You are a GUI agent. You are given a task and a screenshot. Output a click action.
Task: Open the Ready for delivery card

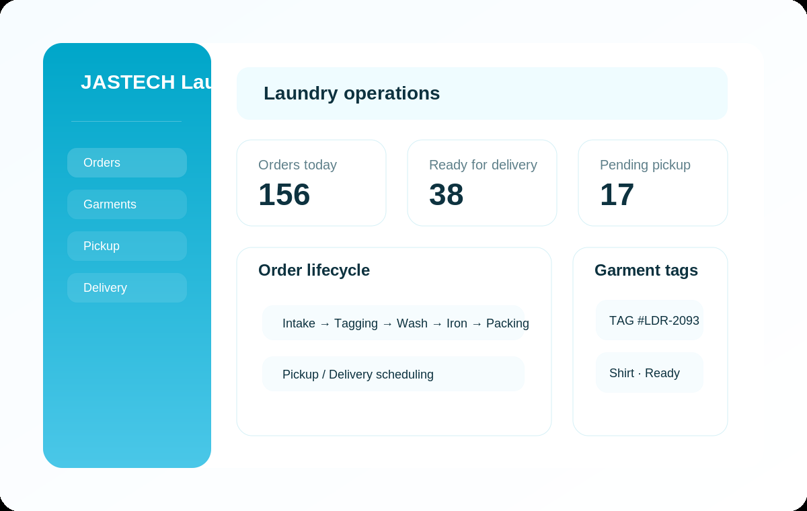pos(482,183)
